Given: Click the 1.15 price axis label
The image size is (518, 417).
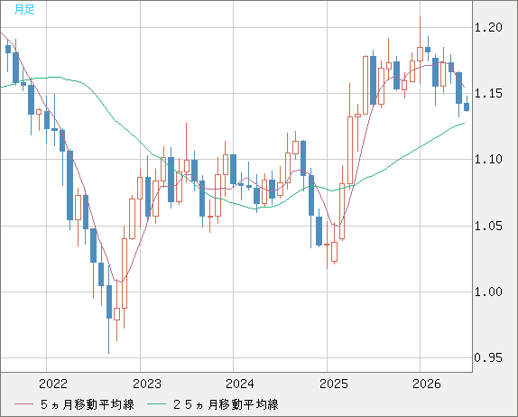Looking at the screenshot, I should point(488,94).
